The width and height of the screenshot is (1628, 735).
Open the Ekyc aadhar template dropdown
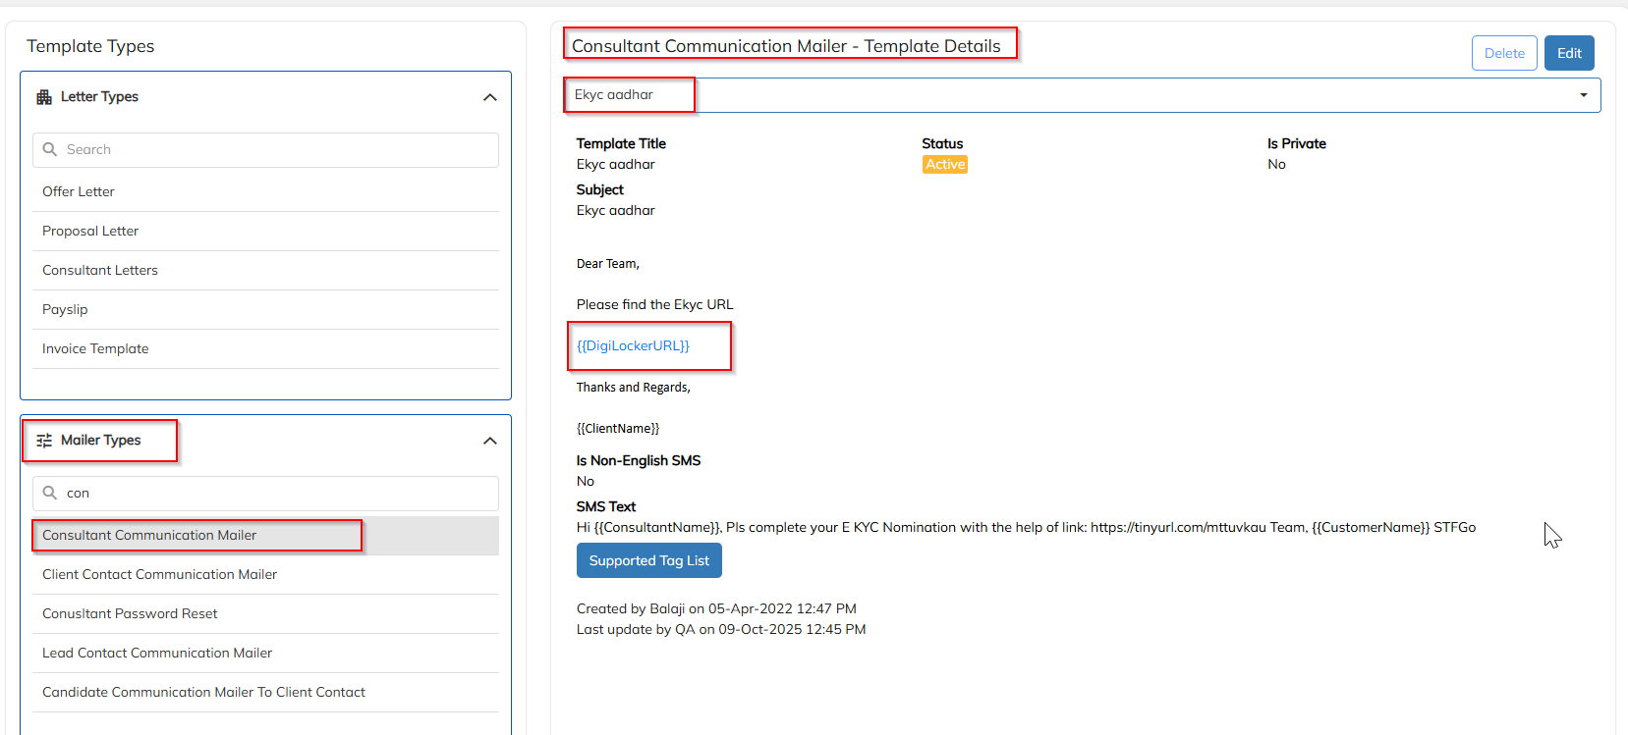tap(1082, 95)
